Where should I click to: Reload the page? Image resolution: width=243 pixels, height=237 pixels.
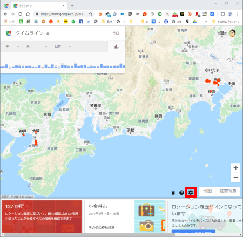(21, 14)
